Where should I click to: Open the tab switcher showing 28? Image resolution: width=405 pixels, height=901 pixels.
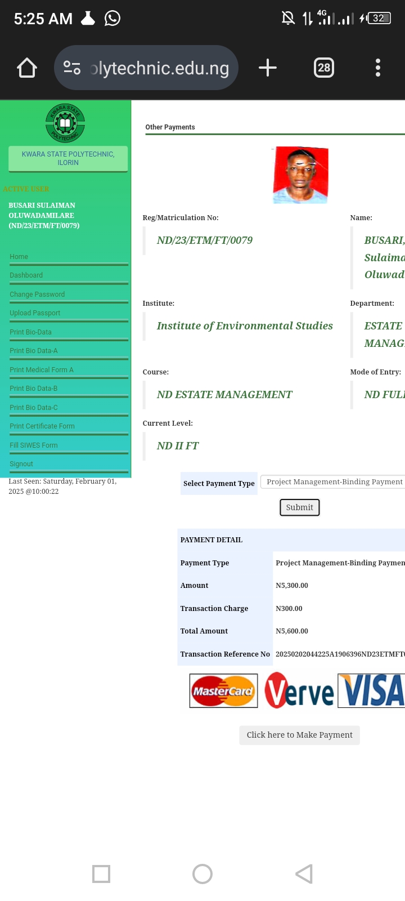click(x=323, y=68)
